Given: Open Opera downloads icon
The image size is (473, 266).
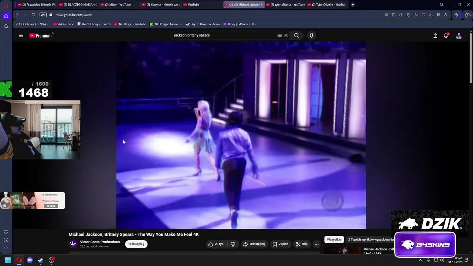Looking at the screenshot, I should coord(431,15).
